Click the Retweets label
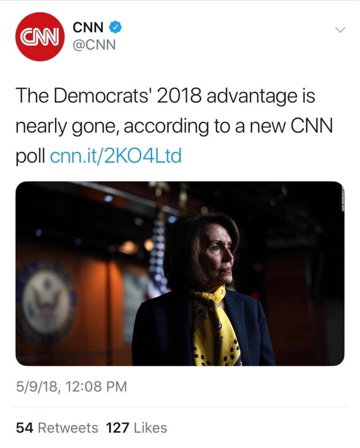The width and height of the screenshot is (360, 448). pos(68,428)
